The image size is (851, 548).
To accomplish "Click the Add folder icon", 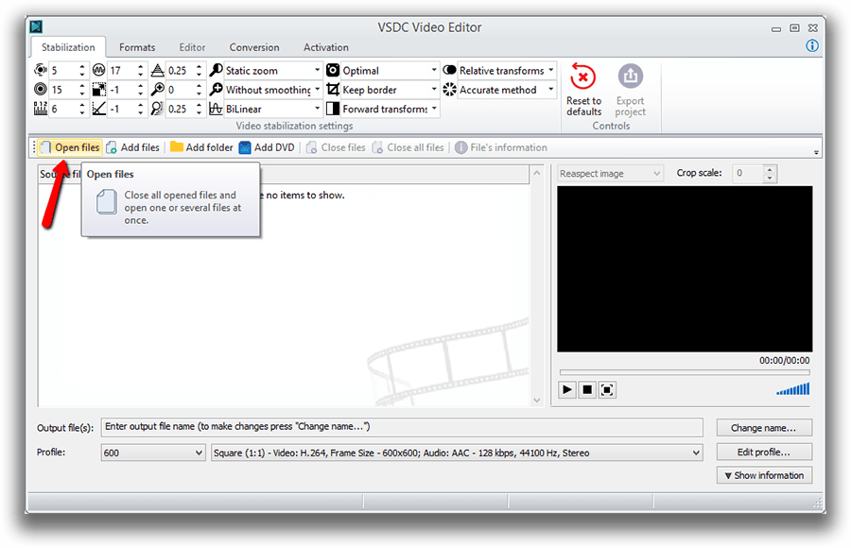I will pyautogui.click(x=177, y=147).
